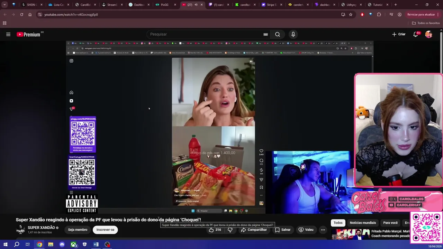Dislike the video with thumbs-down button
The height and width of the screenshot is (249, 443).
(x=230, y=230)
